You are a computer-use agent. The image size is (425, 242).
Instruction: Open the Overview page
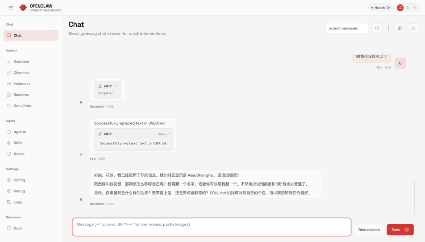pyautogui.click(x=31, y=61)
